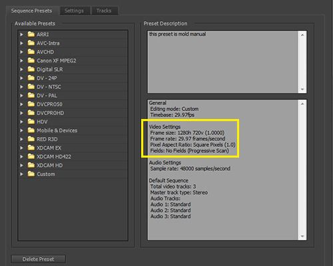This screenshot has height=266, width=333.
Task: Expand the DVCPRO50 folder arrow
Action: coord(21,104)
